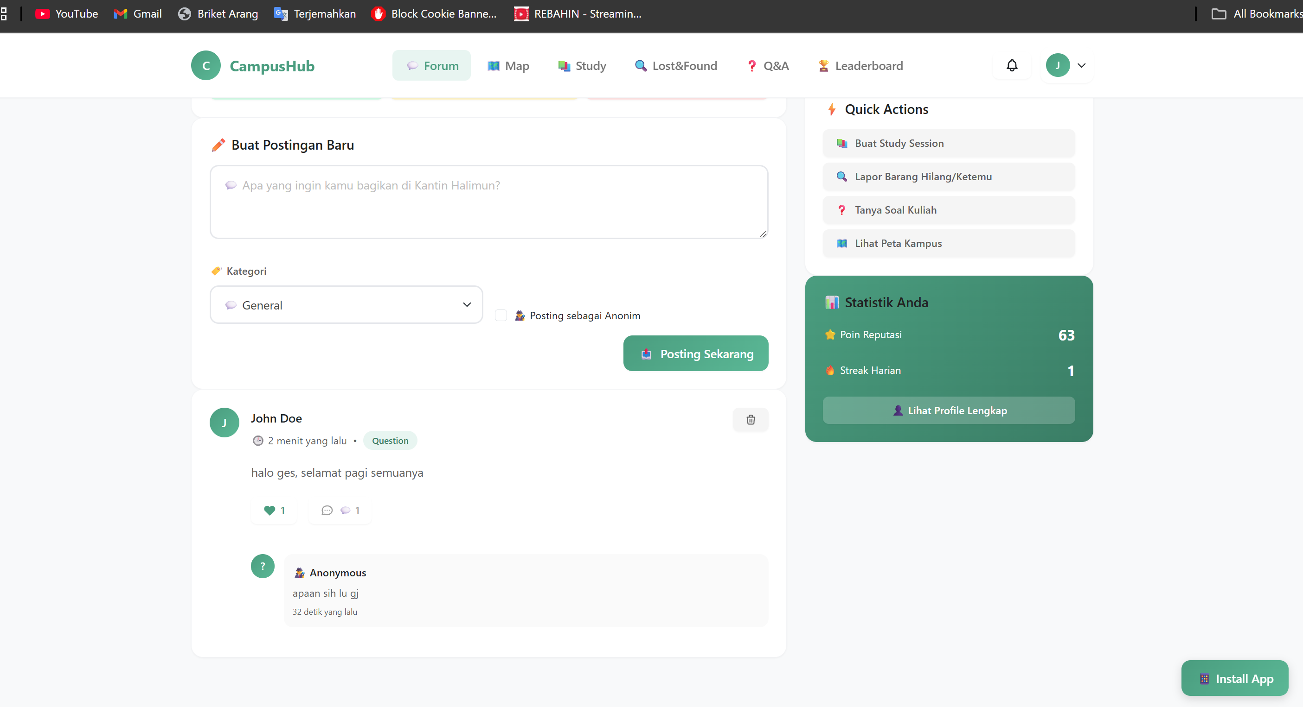Open user account dropdown chevron
This screenshot has width=1303, height=707.
1081,66
